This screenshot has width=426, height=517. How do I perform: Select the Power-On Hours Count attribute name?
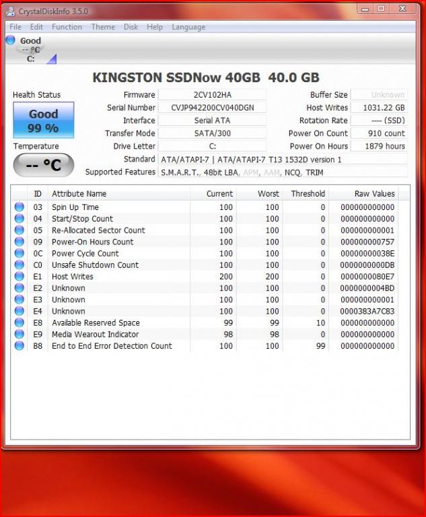[92, 242]
